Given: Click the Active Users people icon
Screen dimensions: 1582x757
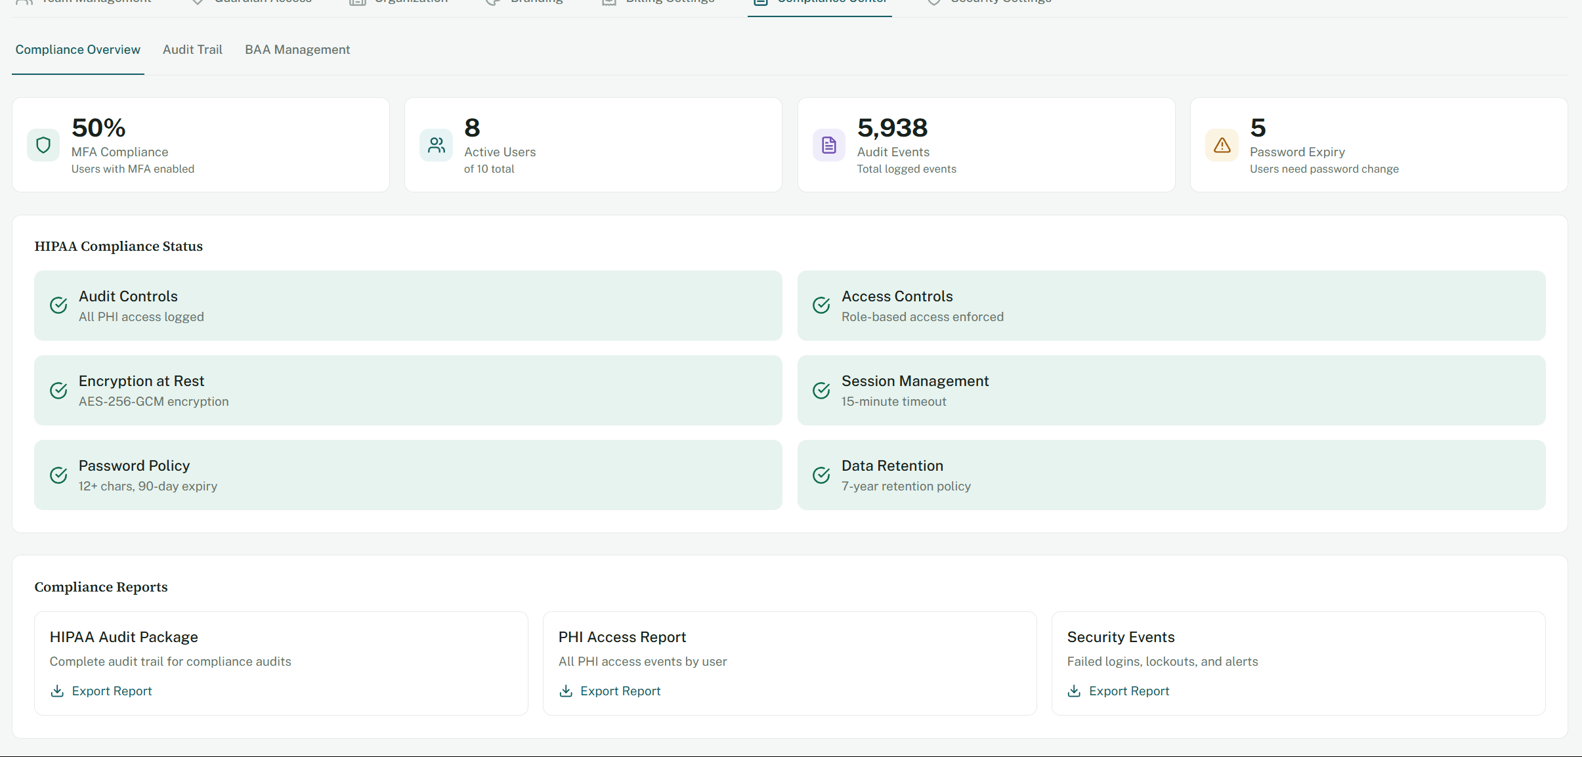Looking at the screenshot, I should coord(436,145).
